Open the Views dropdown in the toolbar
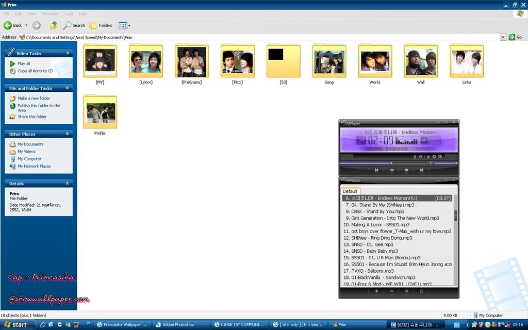This screenshot has width=528, height=330. (124, 25)
